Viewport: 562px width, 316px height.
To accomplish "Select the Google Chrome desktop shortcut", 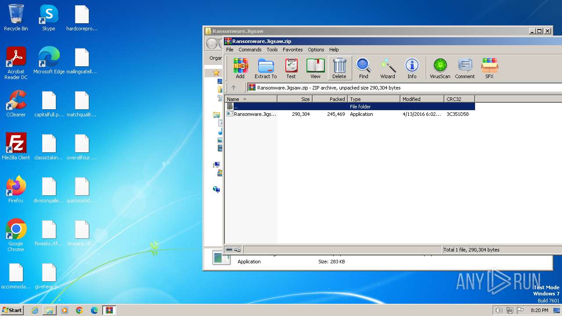I will point(16,235).
